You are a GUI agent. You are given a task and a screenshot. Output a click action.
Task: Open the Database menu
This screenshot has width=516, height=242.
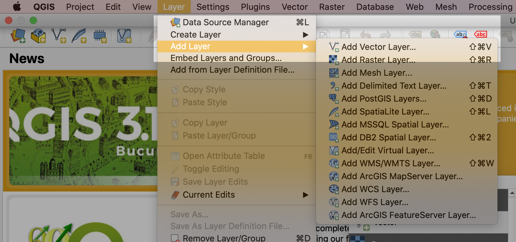click(375, 7)
